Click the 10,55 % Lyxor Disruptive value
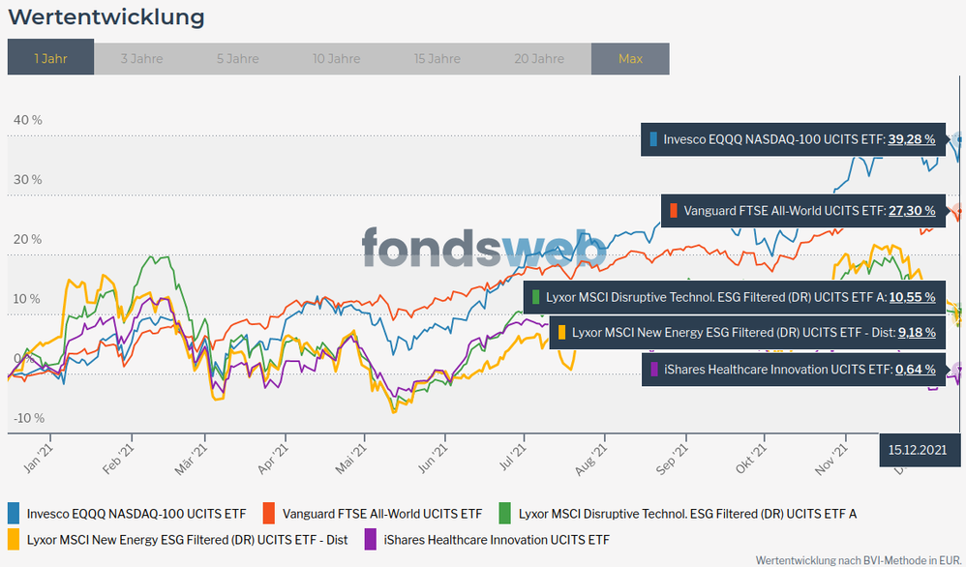The width and height of the screenshot is (966, 567). tap(911, 297)
